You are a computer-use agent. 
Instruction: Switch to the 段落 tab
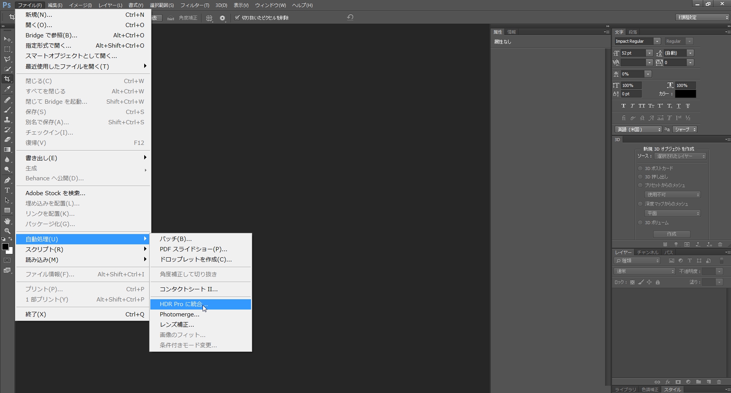click(x=633, y=32)
